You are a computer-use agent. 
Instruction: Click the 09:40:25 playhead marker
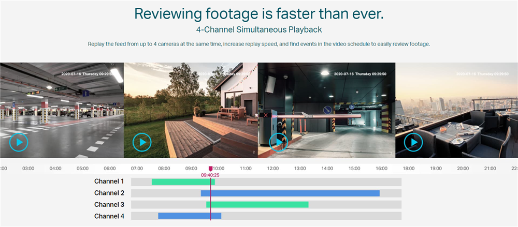[x=210, y=169]
